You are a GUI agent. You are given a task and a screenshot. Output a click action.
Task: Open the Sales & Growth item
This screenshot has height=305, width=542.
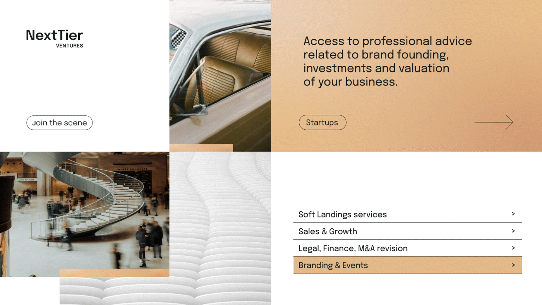[408, 231]
